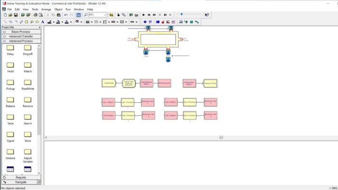
Task: Click the Cell 1 Process block
Action: pos(127,102)
